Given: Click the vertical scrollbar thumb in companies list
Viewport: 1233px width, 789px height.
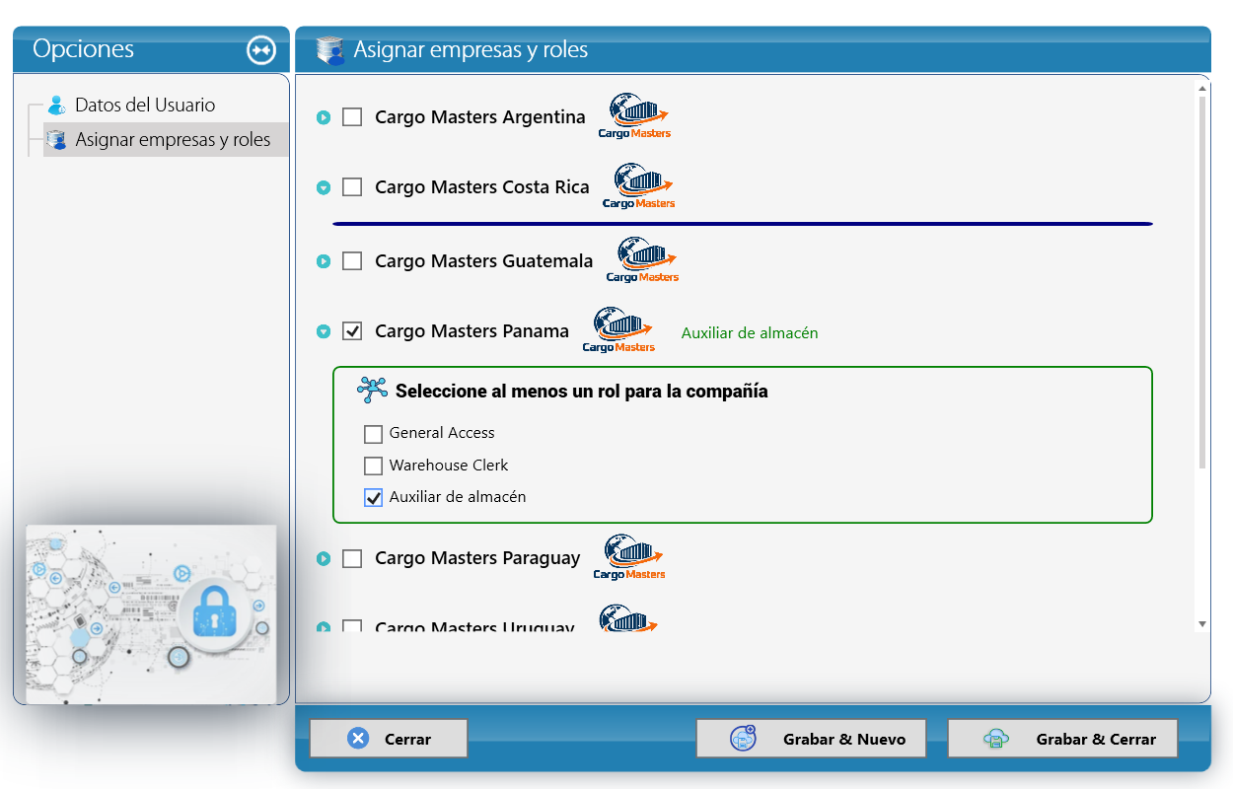Looking at the screenshot, I should [1201, 281].
